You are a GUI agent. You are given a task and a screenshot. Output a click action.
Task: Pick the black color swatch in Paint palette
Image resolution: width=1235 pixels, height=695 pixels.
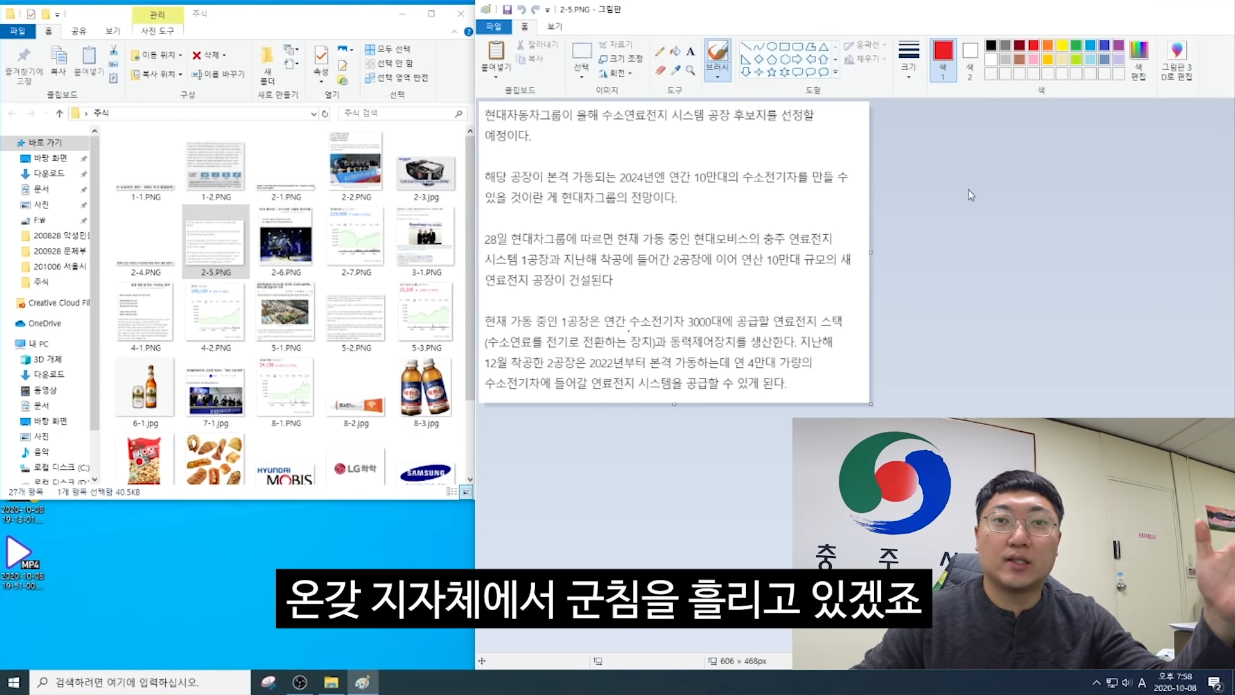(x=991, y=45)
